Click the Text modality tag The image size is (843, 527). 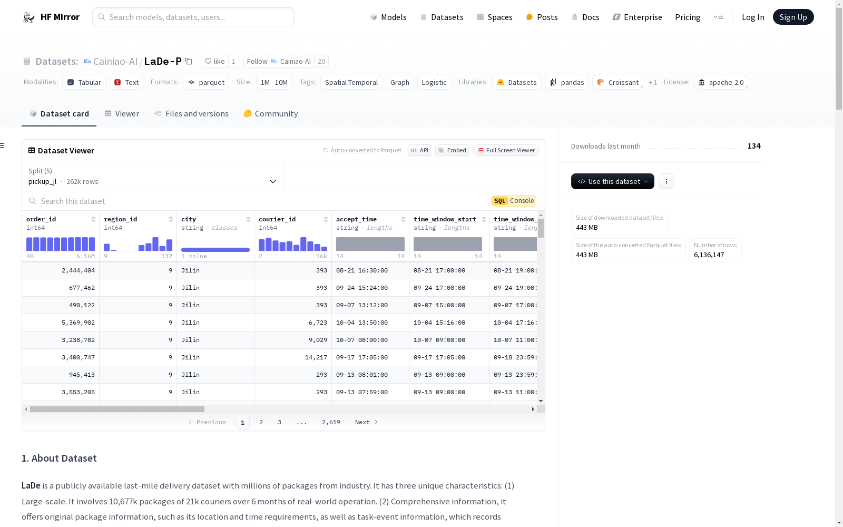pos(126,82)
